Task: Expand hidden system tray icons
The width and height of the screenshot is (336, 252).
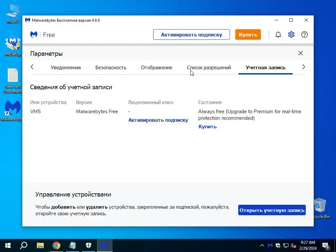Action: (x=262, y=245)
